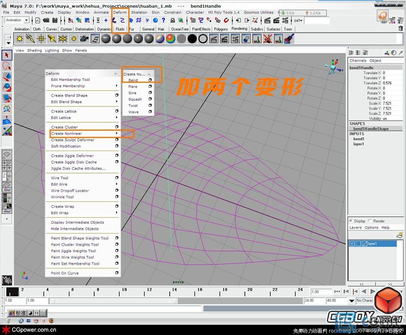Switch to the Polygons shelf tab
The width and height of the screenshot is (406, 335).
click(221, 29)
